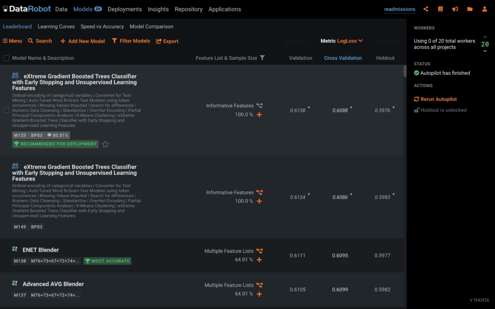Click the M149 model ID tag
The height and width of the screenshot is (309, 495).
point(20,227)
